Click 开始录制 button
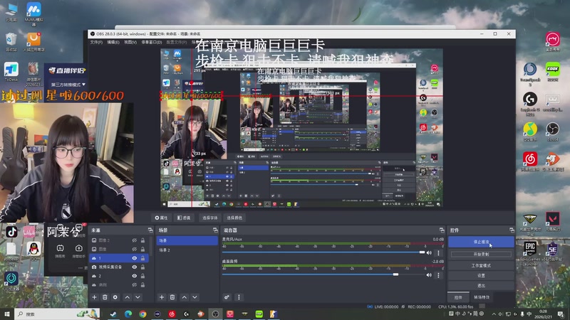 pyautogui.click(x=481, y=255)
